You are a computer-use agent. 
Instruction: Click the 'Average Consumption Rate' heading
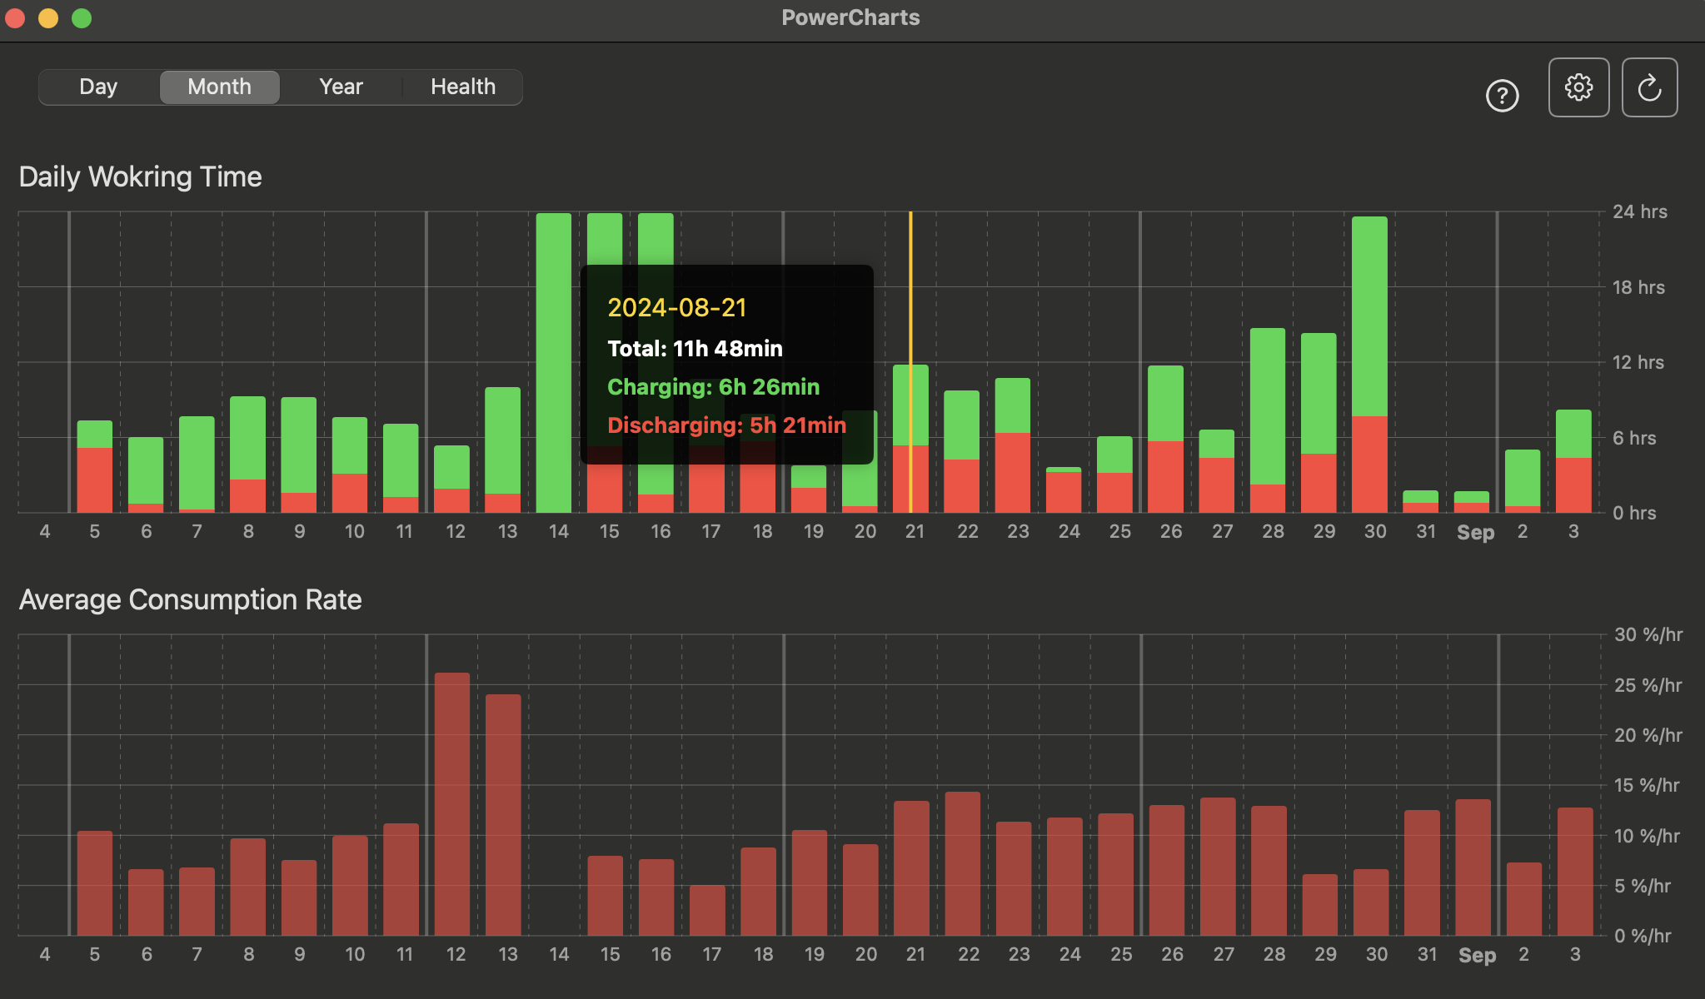190,599
